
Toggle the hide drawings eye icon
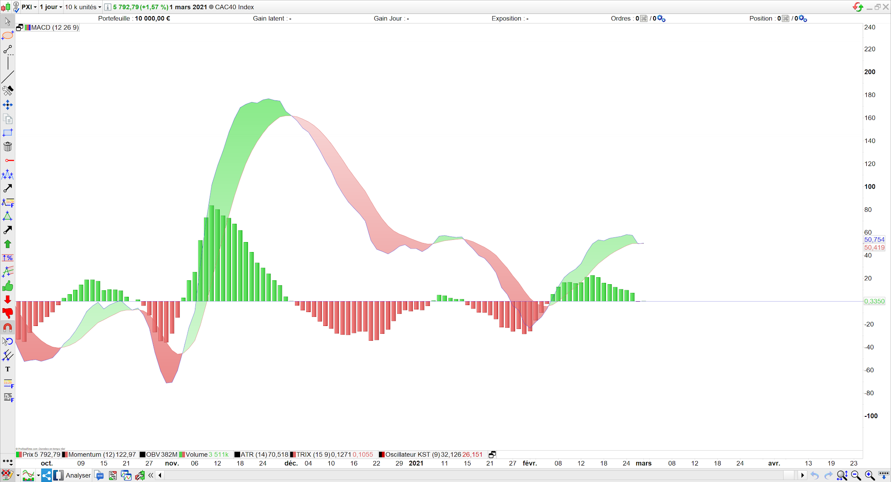click(x=7, y=475)
